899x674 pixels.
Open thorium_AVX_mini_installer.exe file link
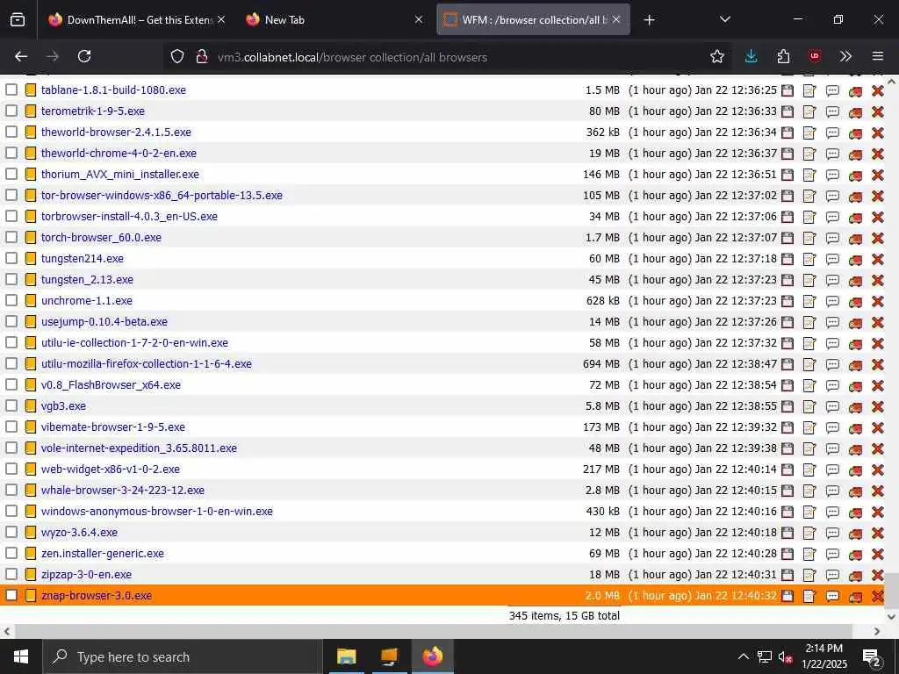(x=120, y=175)
